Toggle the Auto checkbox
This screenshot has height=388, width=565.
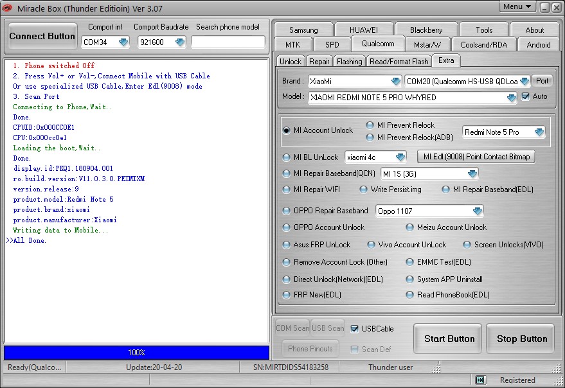tap(526, 96)
